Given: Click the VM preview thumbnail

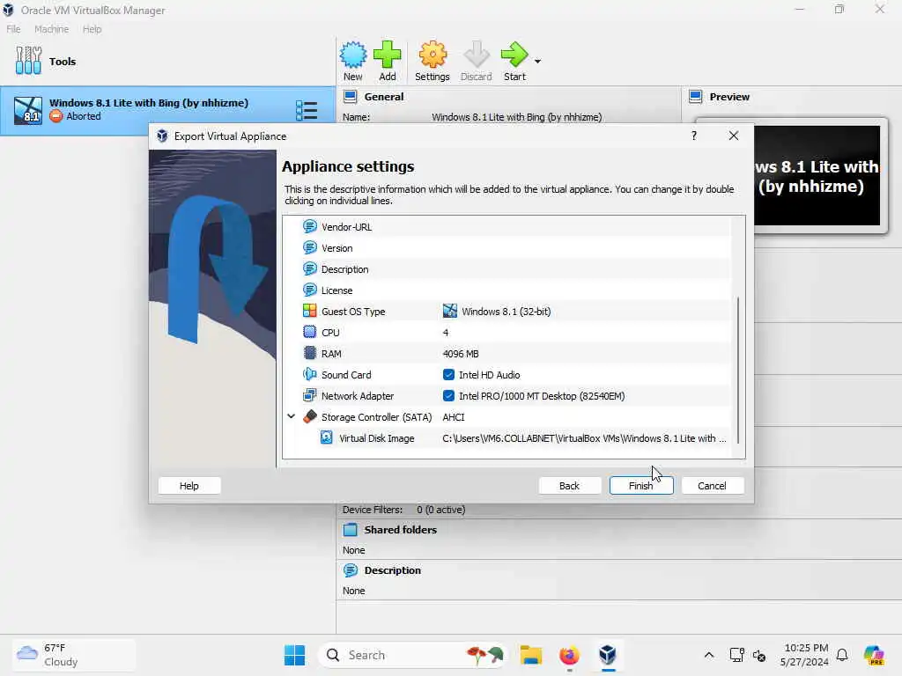Looking at the screenshot, I should point(817,175).
